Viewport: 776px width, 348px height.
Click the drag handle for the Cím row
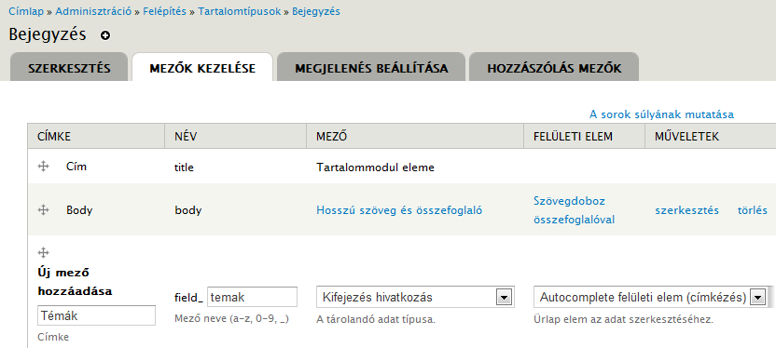pos(43,167)
